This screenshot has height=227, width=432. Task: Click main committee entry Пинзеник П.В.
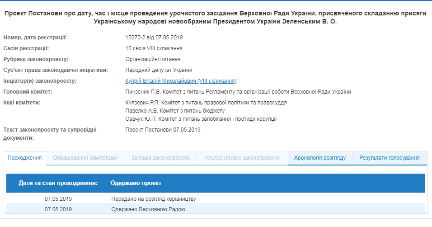point(238,92)
